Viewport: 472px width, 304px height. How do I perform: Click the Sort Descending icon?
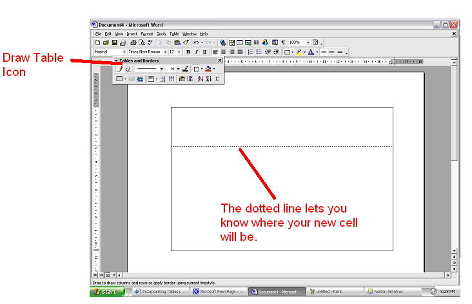[x=209, y=79]
